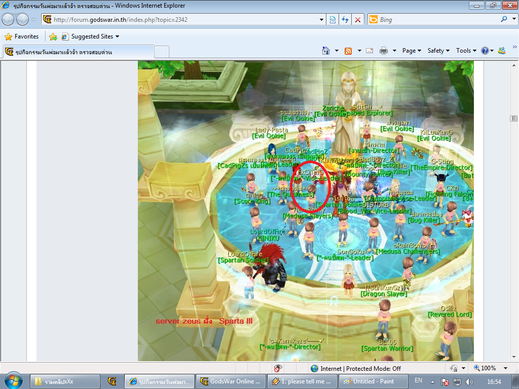
Task: Open the Safety menu
Action: point(438,51)
